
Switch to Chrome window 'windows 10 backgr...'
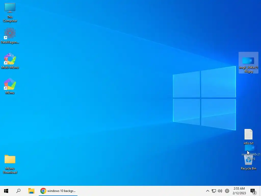point(58,191)
